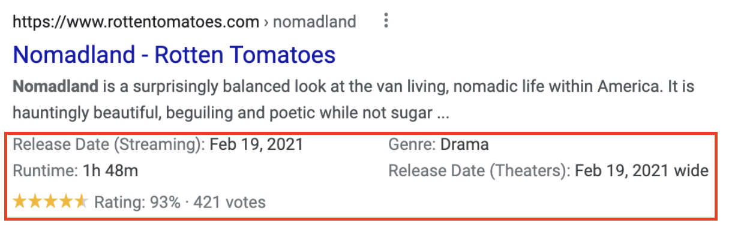744x229 pixels.
Task: Open the Nomadland - Rotten Tomatoes link
Action: (x=174, y=55)
